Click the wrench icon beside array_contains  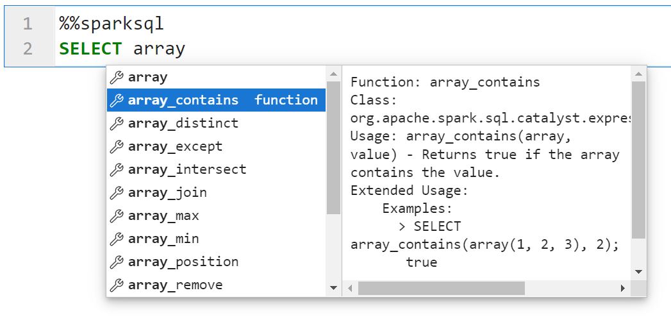coord(117,100)
